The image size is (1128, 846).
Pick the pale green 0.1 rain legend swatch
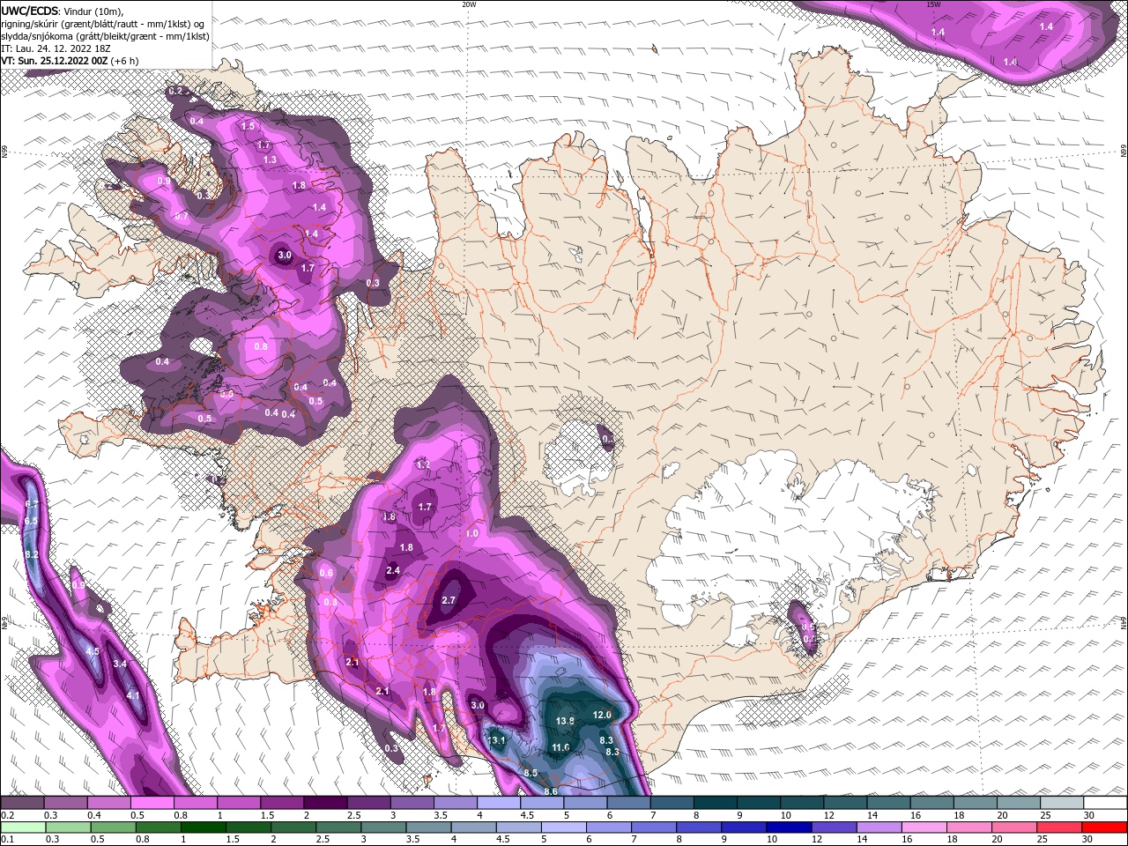click(x=22, y=827)
